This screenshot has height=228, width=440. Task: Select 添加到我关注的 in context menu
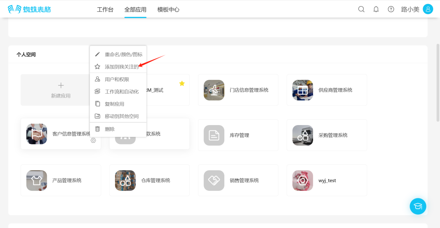click(121, 67)
